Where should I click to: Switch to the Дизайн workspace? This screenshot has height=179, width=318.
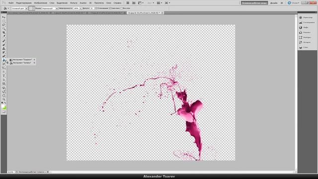pyautogui.click(x=274, y=3)
